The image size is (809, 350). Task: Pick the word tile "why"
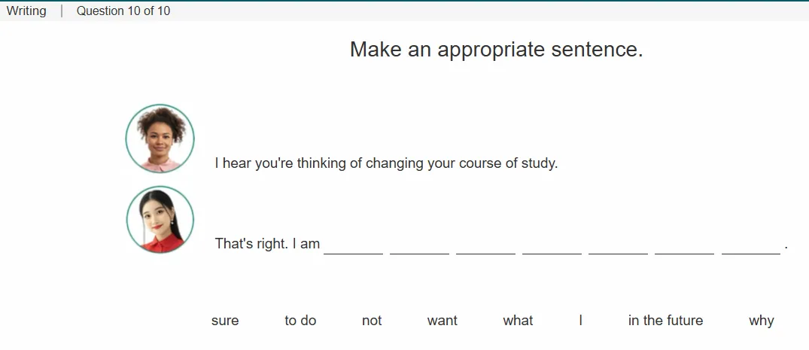761,321
